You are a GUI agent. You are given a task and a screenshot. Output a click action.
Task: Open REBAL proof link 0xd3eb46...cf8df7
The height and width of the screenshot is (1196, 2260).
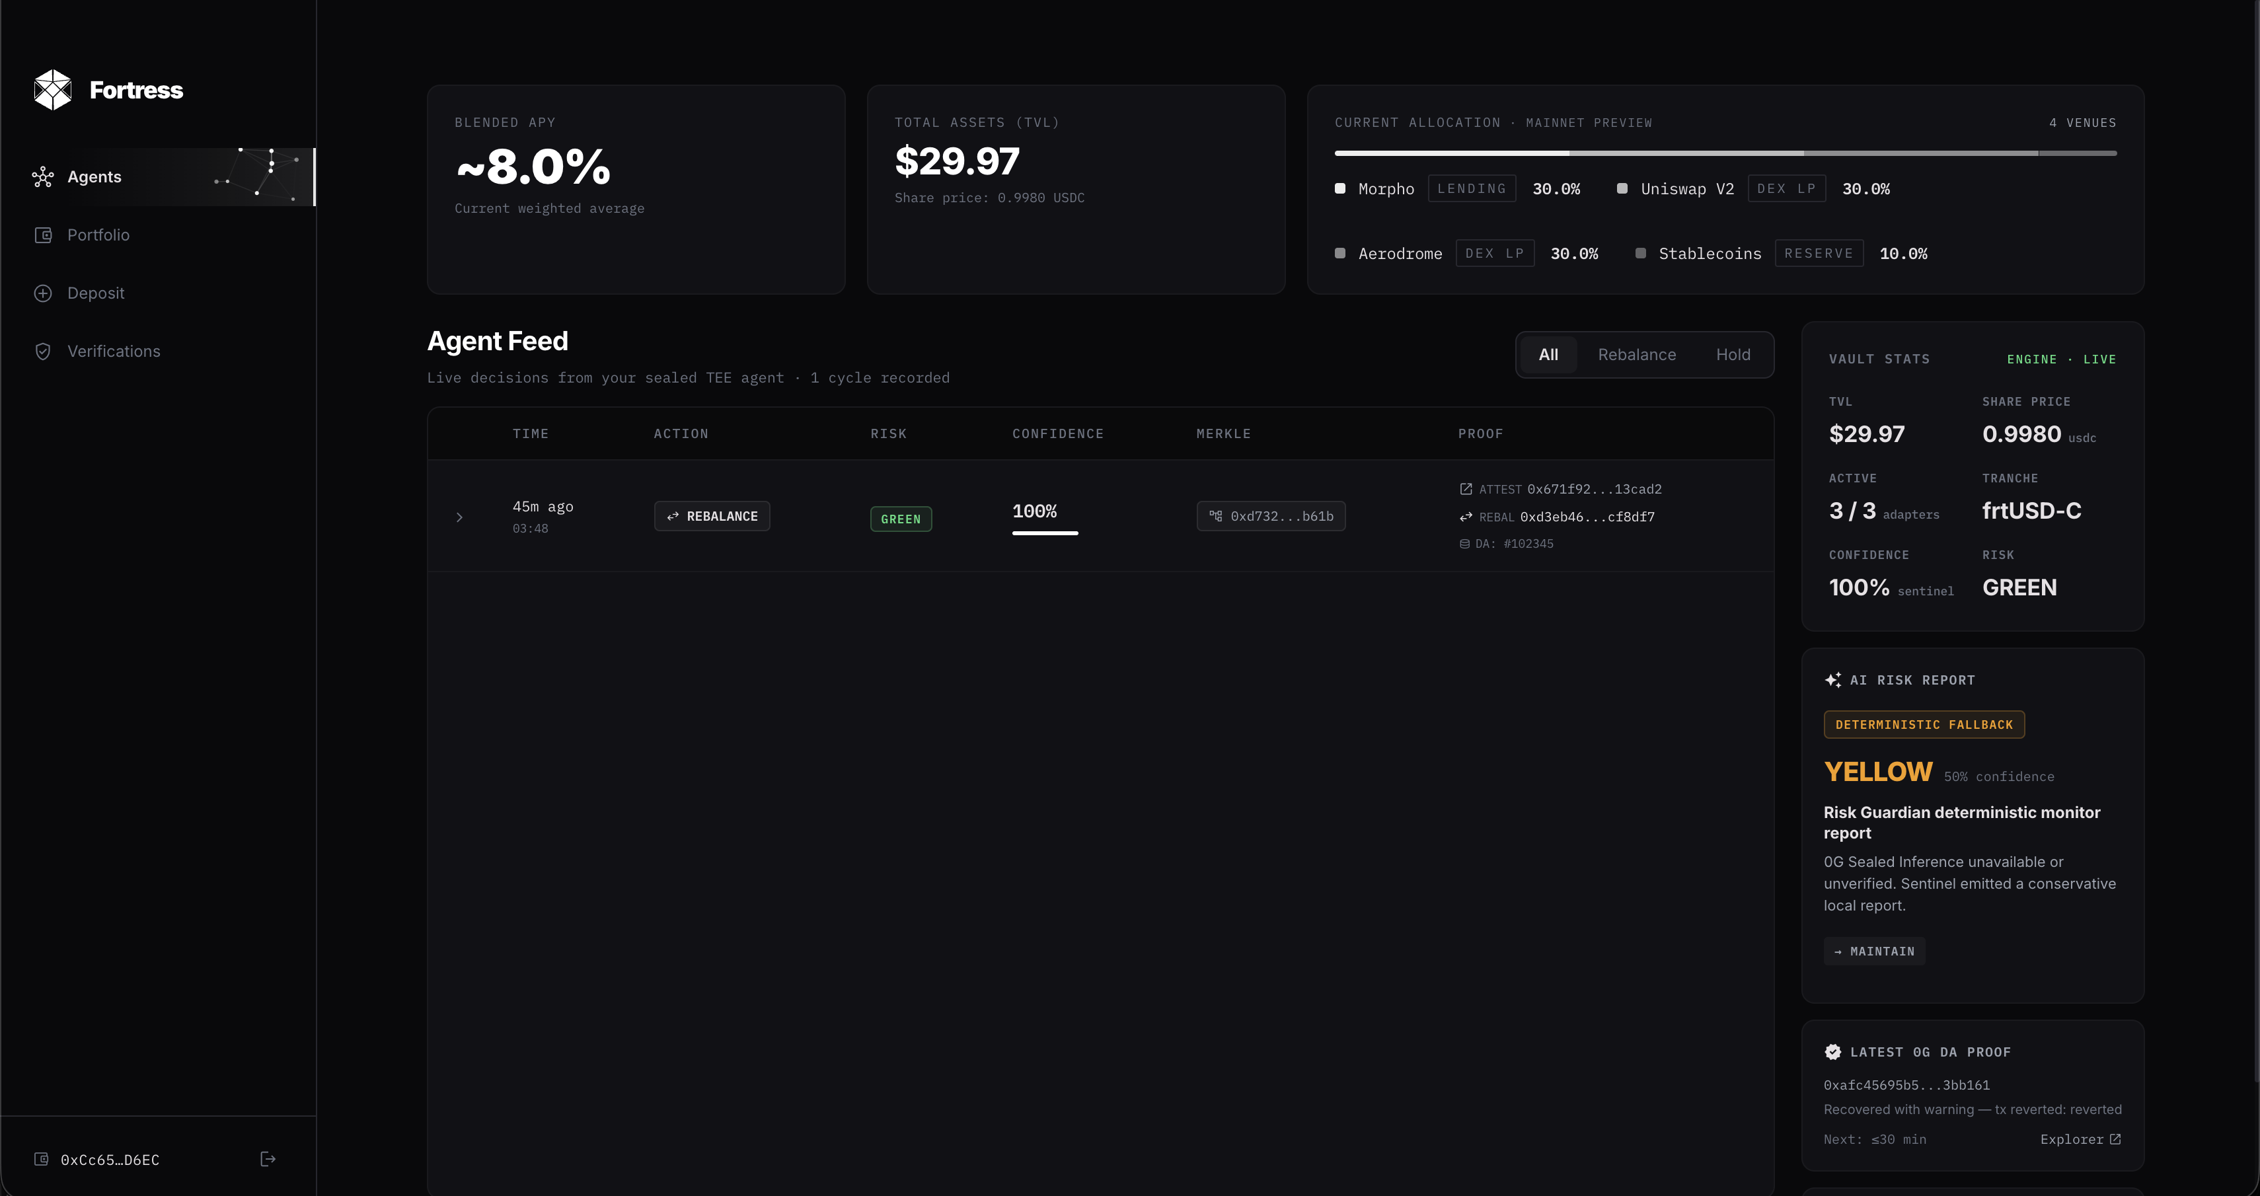pos(1586,517)
